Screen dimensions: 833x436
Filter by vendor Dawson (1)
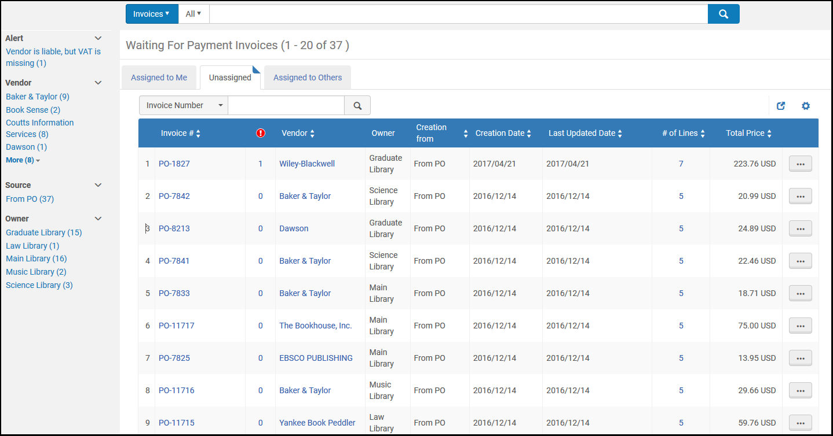pyautogui.click(x=27, y=147)
